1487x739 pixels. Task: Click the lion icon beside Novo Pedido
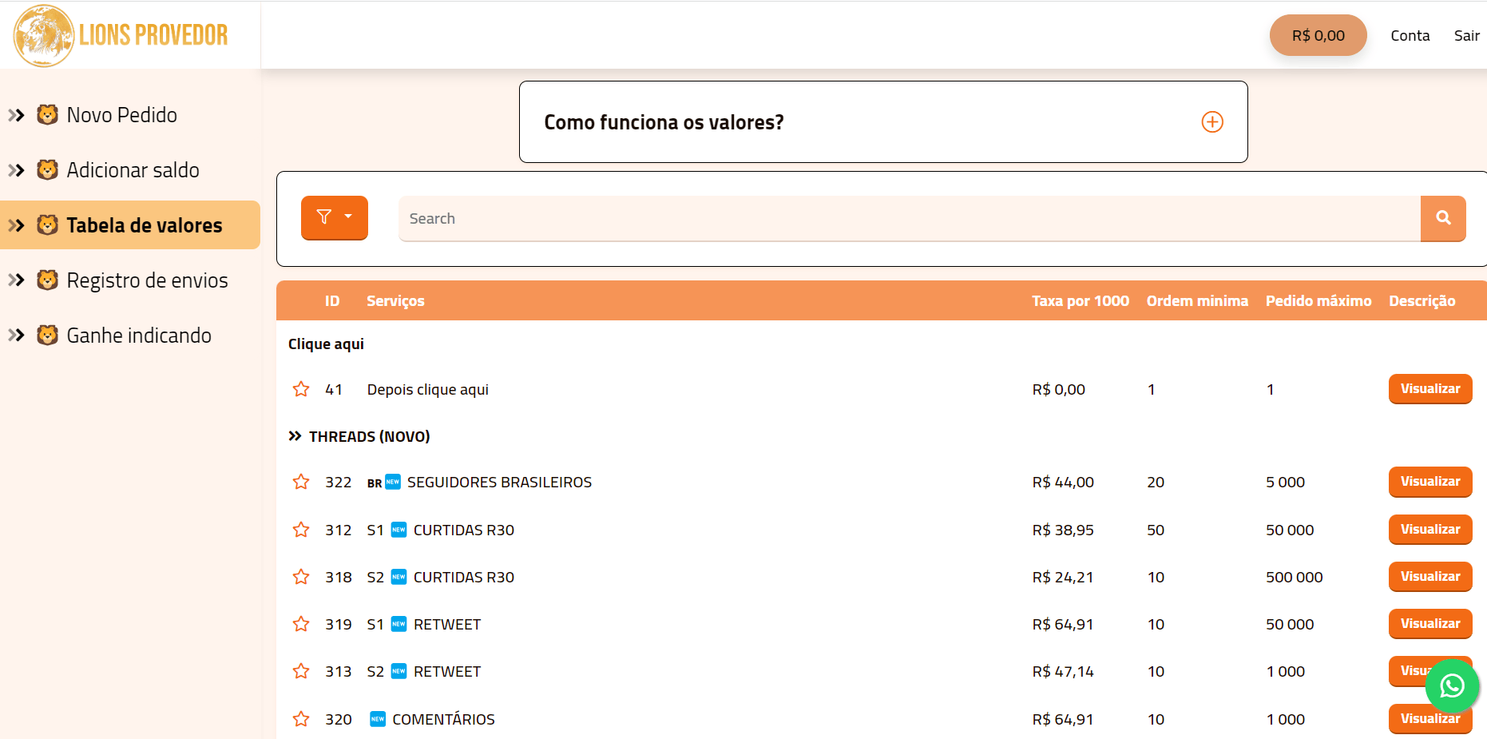click(x=48, y=115)
